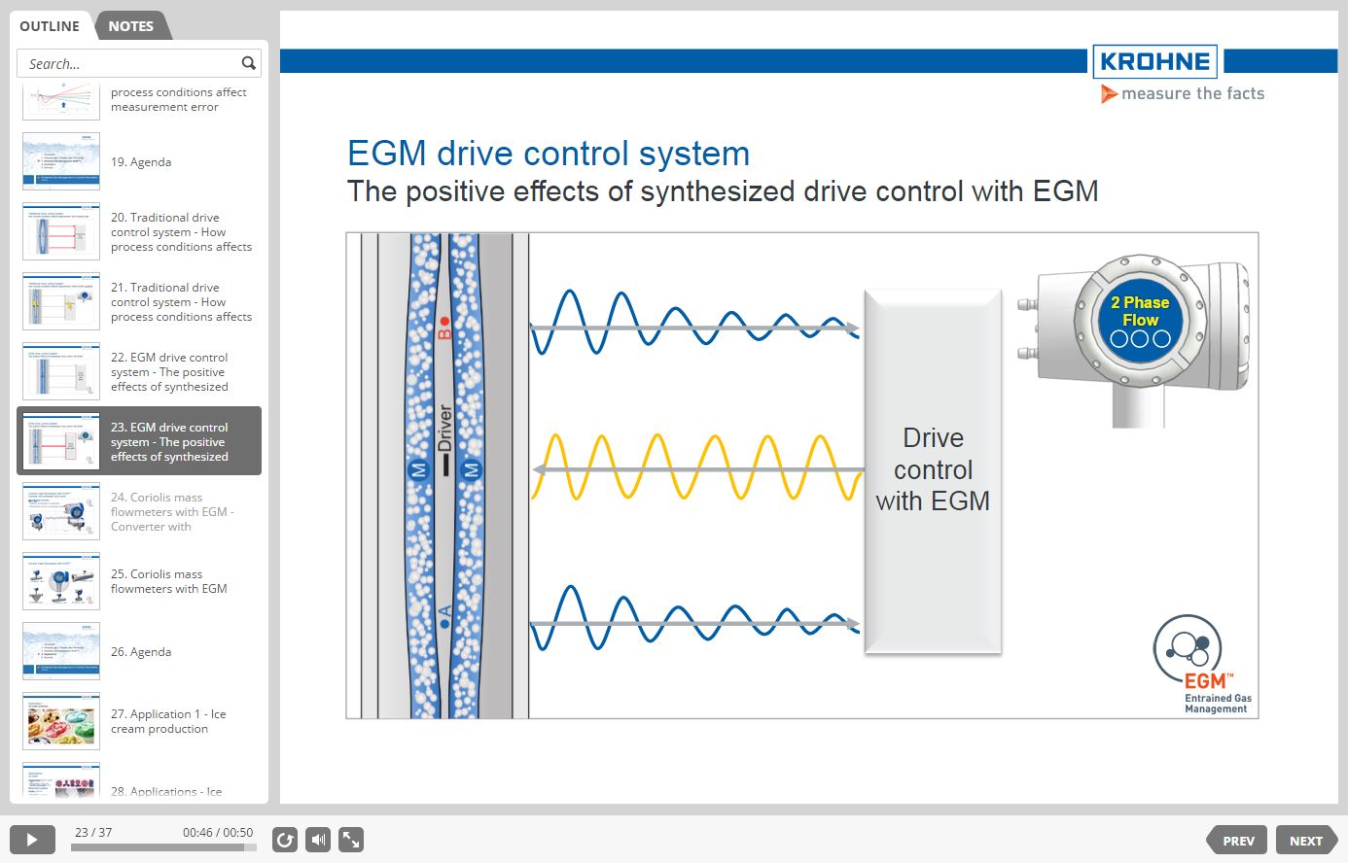The width and height of the screenshot is (1348, 863).
Task: Click inside the Search field
Action: point(126,62)
